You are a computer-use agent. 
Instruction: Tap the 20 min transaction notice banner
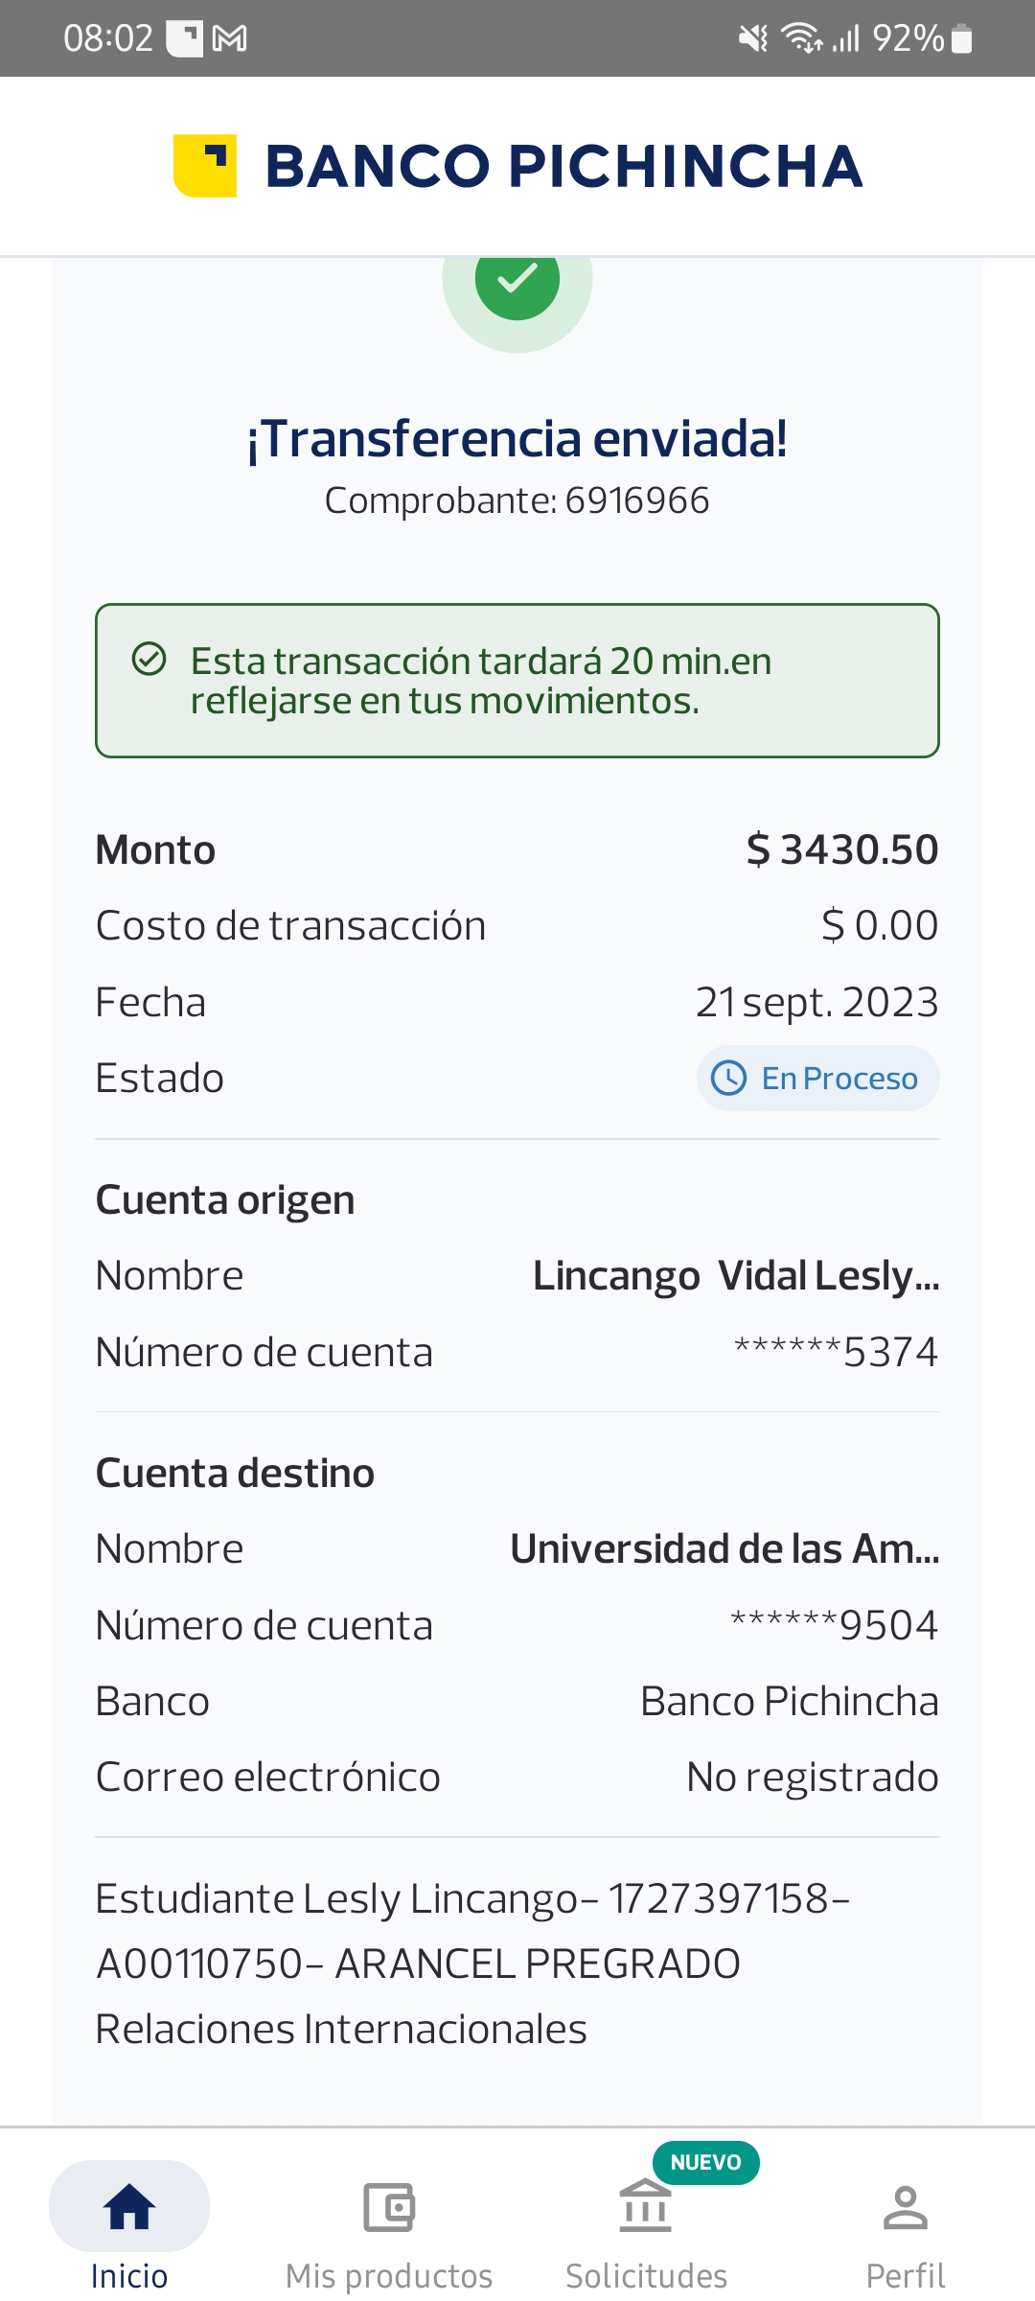coord(517,681)
